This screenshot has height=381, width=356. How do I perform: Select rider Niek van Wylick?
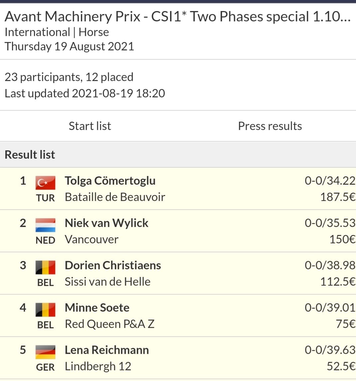[106, 223]
